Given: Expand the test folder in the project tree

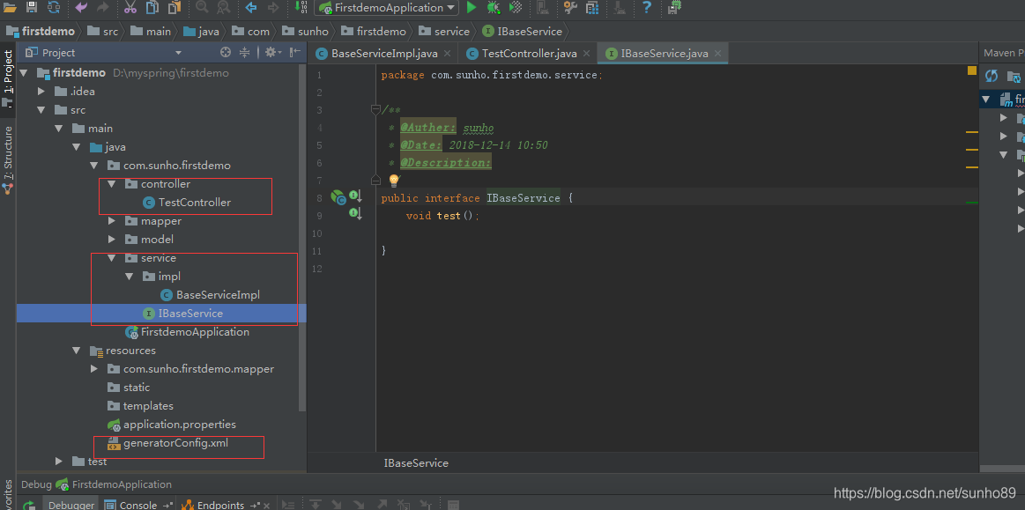Looking at the screenshot, I should click(x=57, y=461).
